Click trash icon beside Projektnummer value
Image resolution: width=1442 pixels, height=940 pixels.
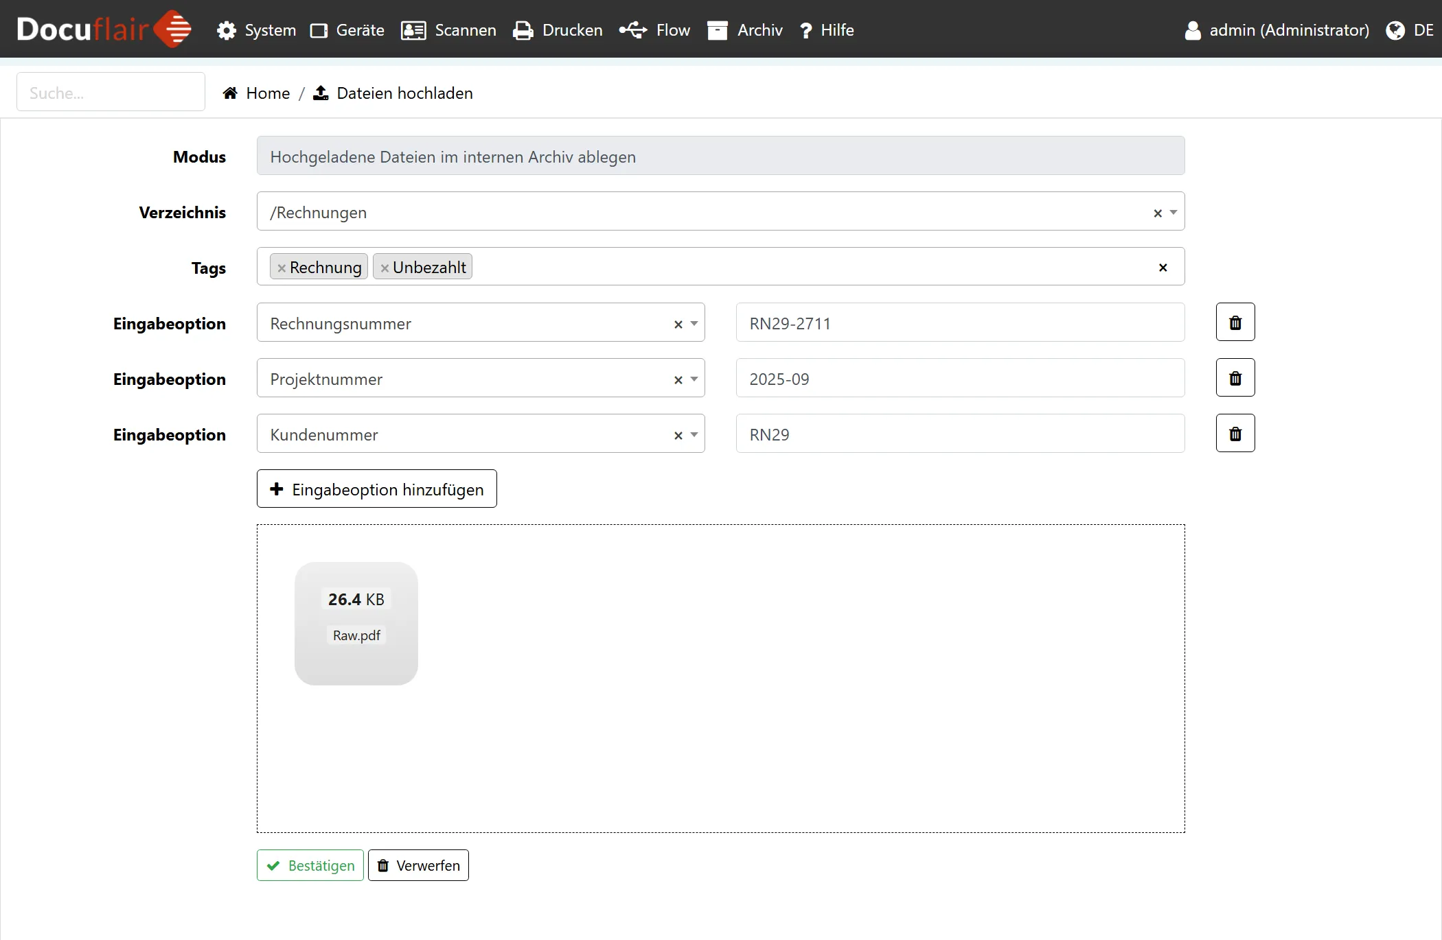1235,378
